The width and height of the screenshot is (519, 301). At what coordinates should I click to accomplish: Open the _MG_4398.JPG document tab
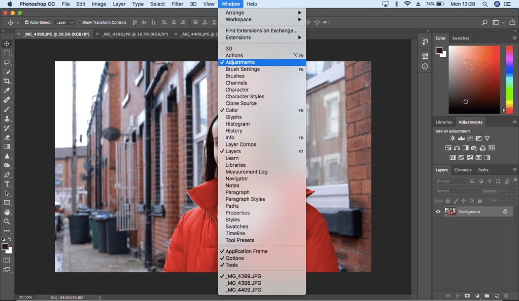click(x=135, y=34)
